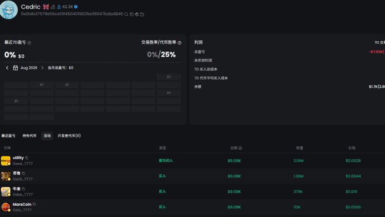Copy the 币有 token address
The image size is (385, 217).
[x=23, y=173]
